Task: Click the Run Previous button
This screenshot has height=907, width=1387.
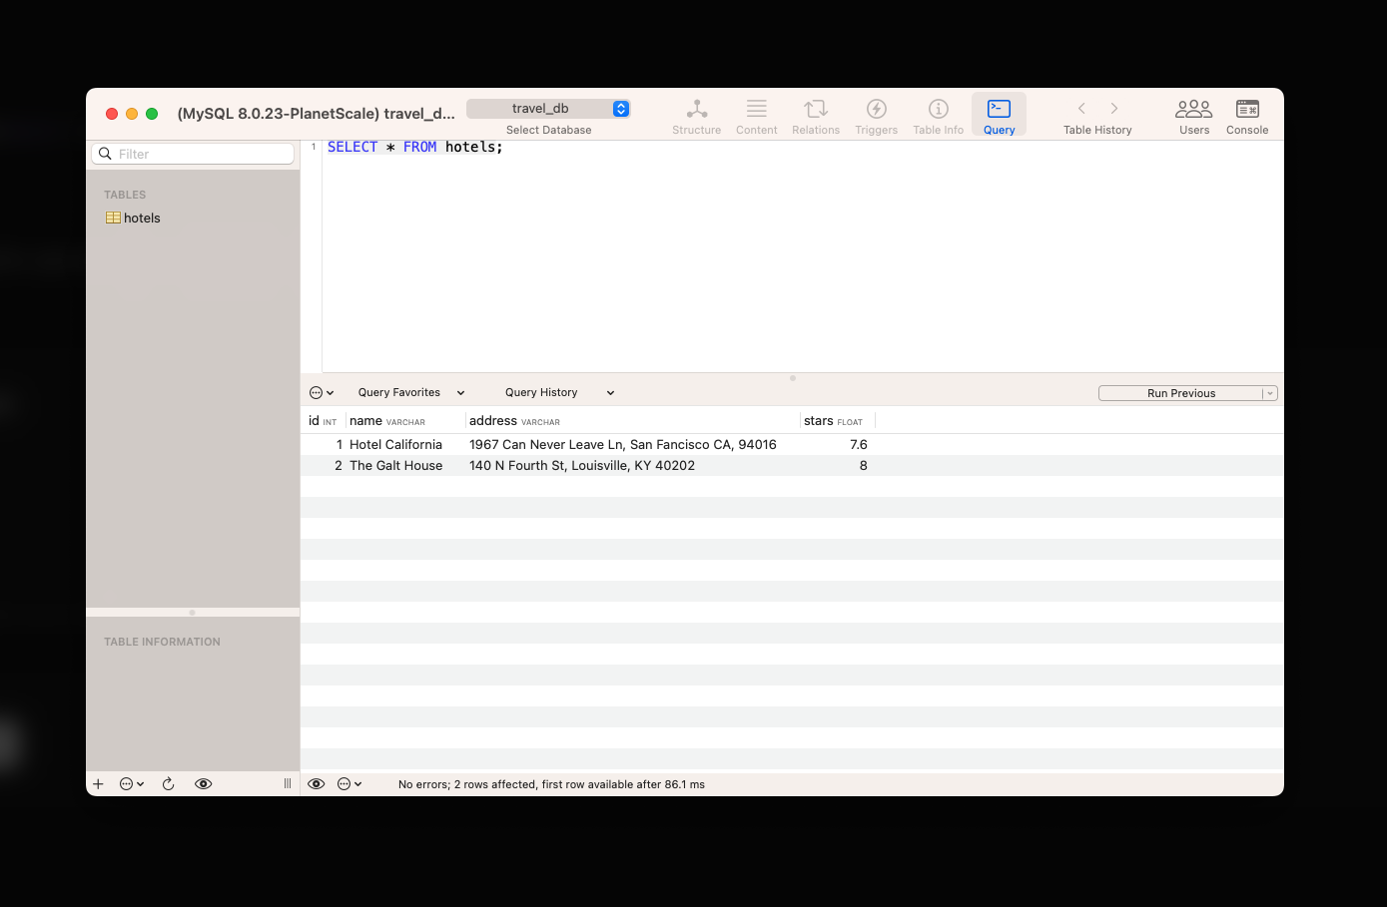Action: tap(1182, 392)
